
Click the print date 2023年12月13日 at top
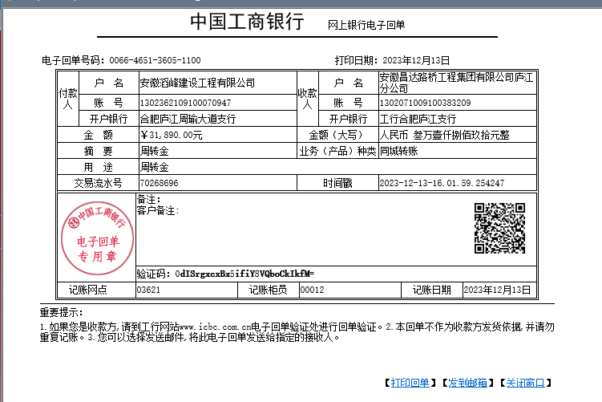coord(417,60)
